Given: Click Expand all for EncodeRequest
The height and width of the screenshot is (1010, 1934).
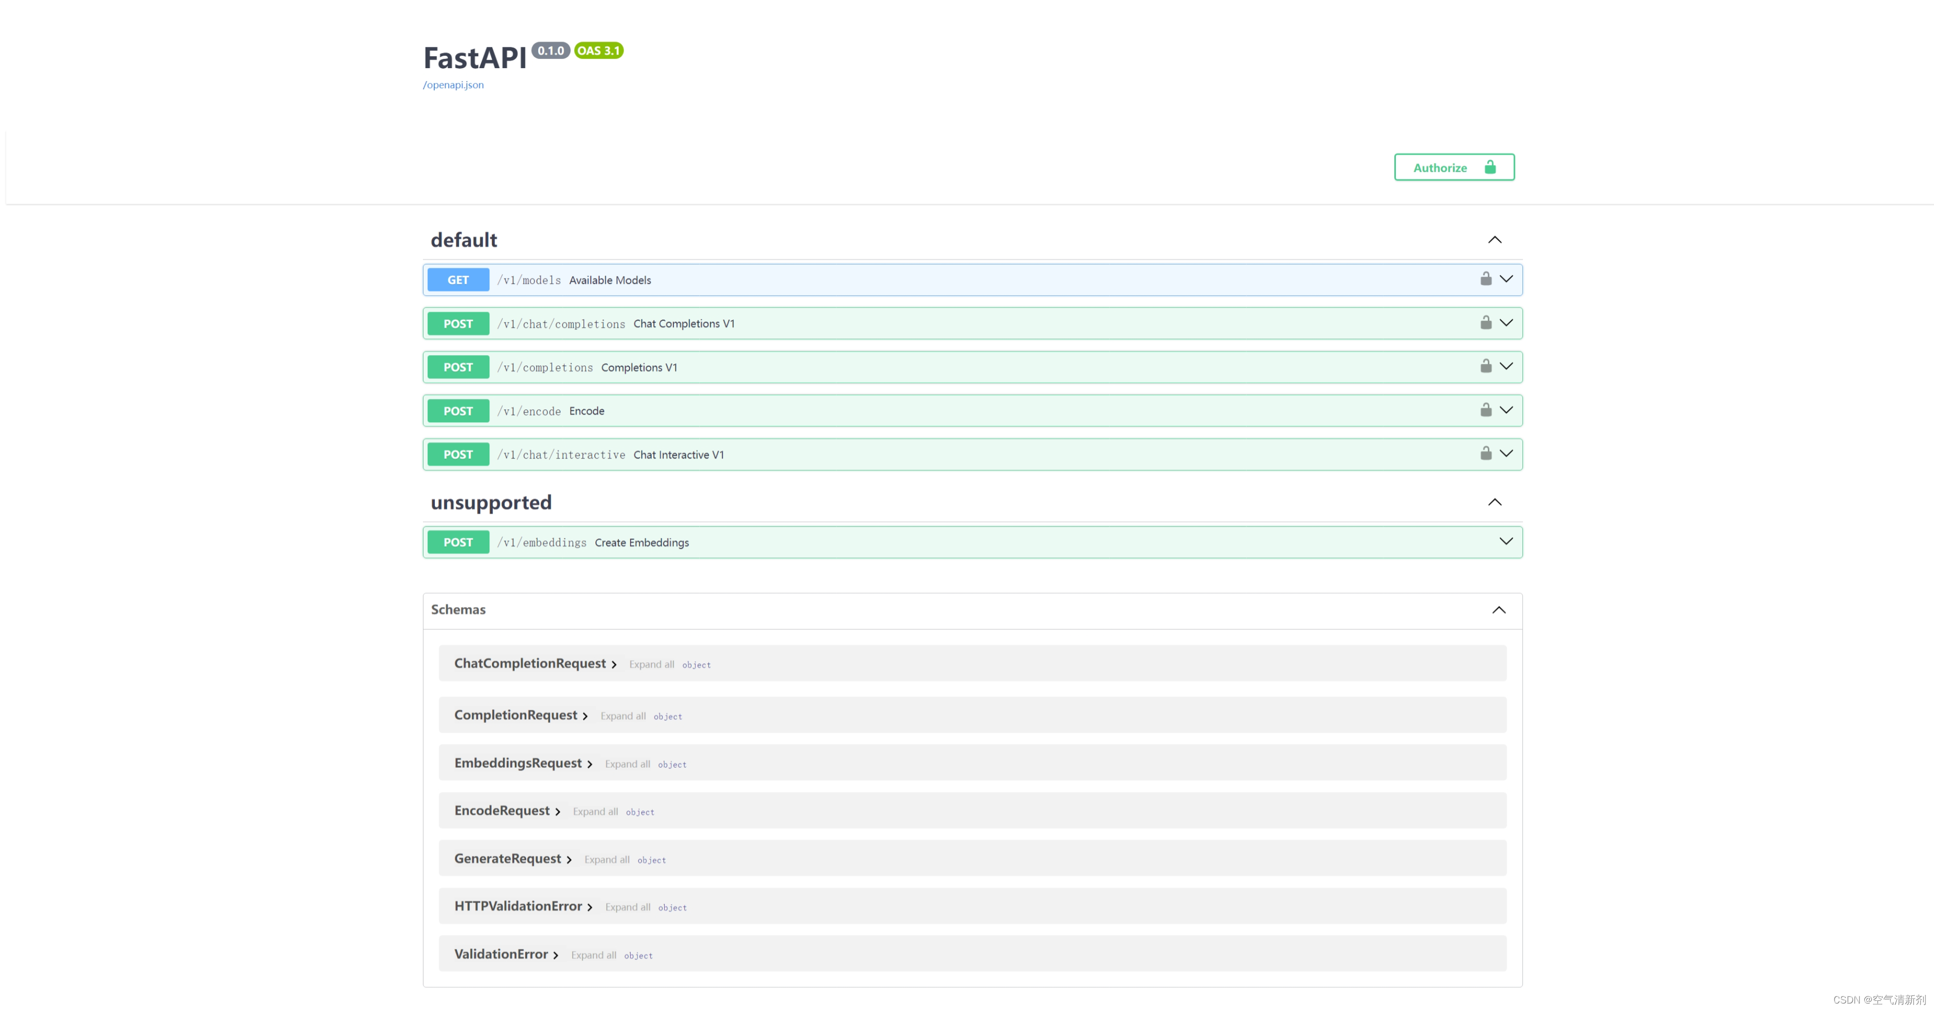Looking at the screenshot, I should point(594,811).
